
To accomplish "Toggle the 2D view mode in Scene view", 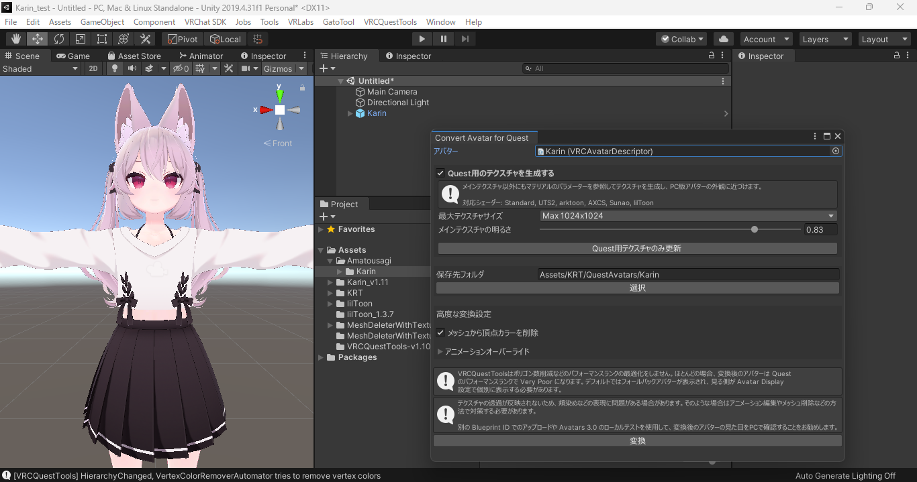I will [x=93, y=68].
